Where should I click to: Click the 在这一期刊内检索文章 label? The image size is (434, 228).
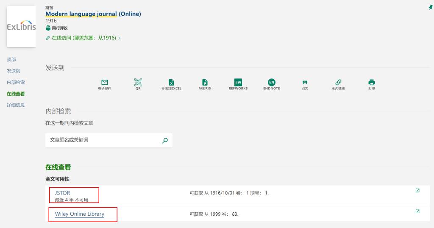[x=69, y=123]
